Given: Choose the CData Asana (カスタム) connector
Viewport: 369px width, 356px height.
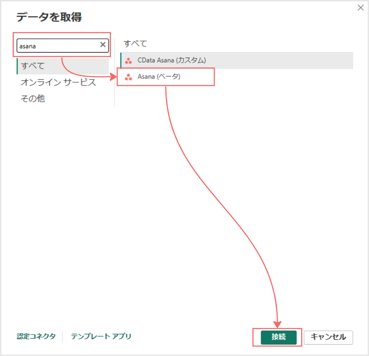Looking at the screenshot, I should [x=237, y=61].
